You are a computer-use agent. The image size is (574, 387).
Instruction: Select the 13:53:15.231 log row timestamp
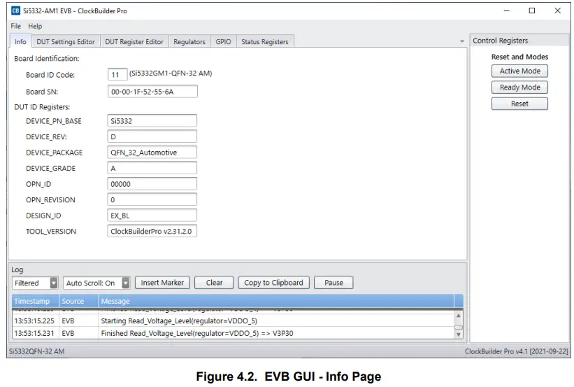tap(34, 334)
